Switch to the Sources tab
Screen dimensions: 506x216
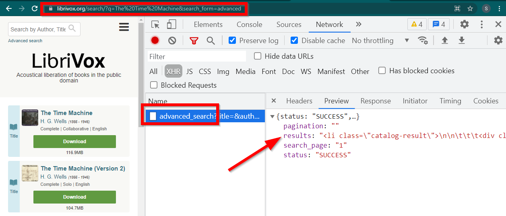(289, 25)
